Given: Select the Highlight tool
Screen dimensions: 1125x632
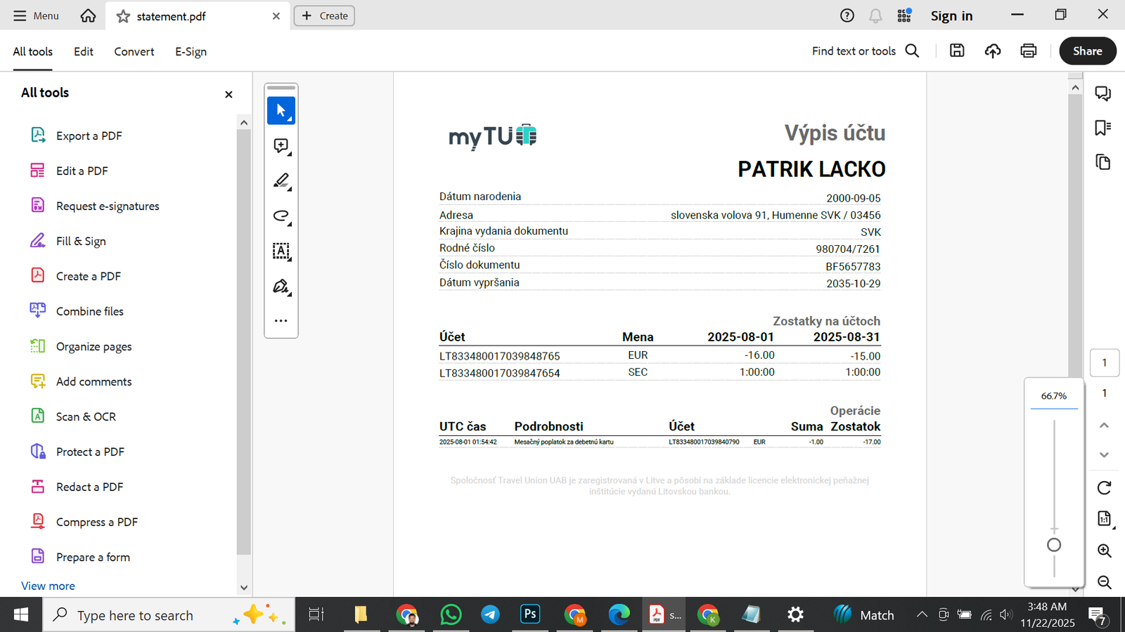Looking at the screenshot, I should 281,180.
